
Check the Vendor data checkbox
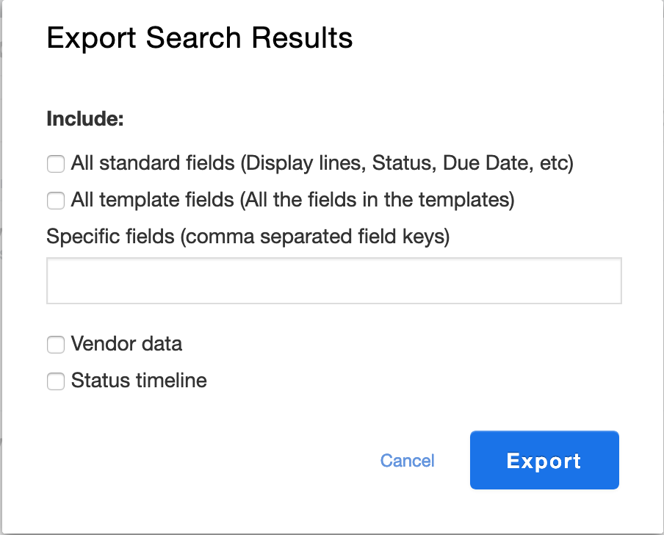tap(56, 345)
